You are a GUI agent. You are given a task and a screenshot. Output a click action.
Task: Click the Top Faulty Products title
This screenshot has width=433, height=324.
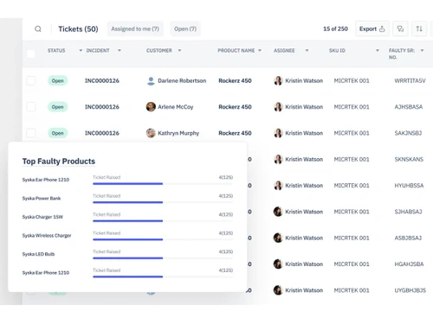59,162
